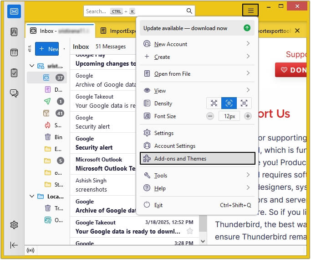311x260 pixels.
Task: Collapse the Local Folders tree
Action: click(x=32, y=196)
